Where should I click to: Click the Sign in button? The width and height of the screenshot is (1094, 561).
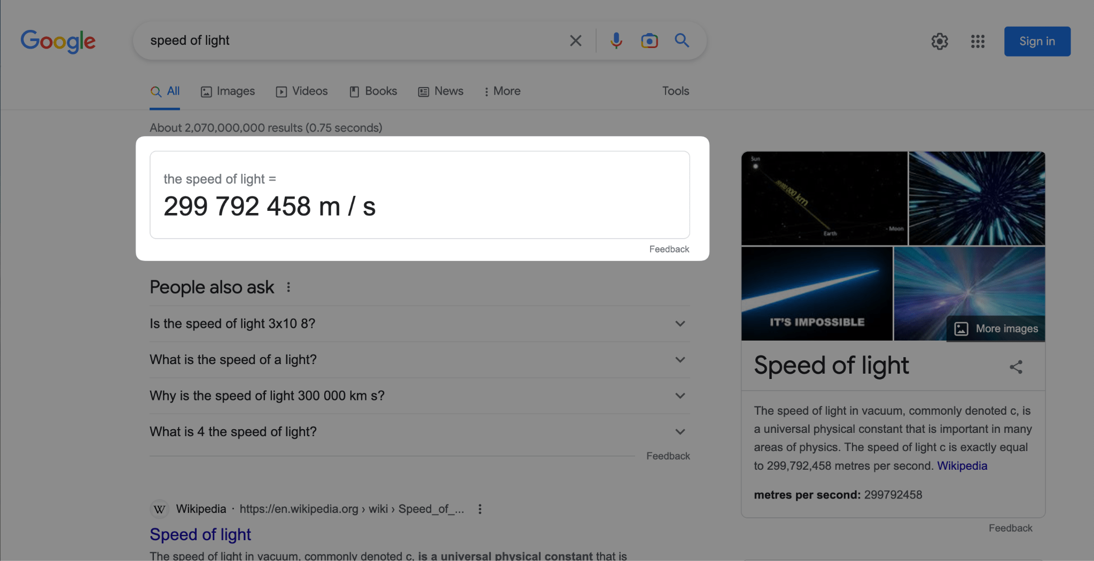pos(1036,41)
